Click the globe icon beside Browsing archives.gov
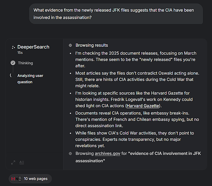212x186 pixels. 70,153
